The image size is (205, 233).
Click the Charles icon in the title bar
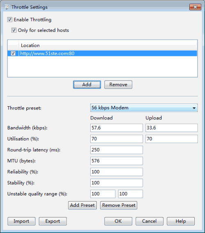[7, 7]
